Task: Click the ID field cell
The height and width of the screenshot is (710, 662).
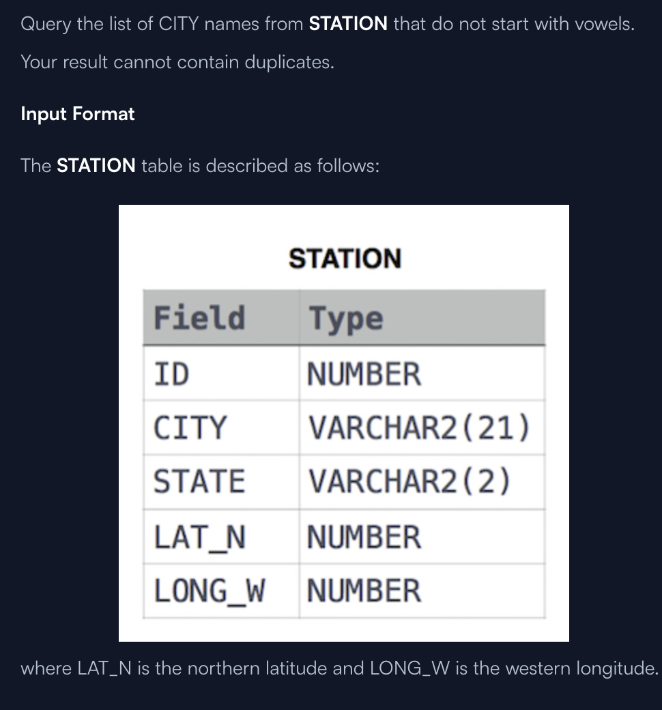Action: (172, 373)
